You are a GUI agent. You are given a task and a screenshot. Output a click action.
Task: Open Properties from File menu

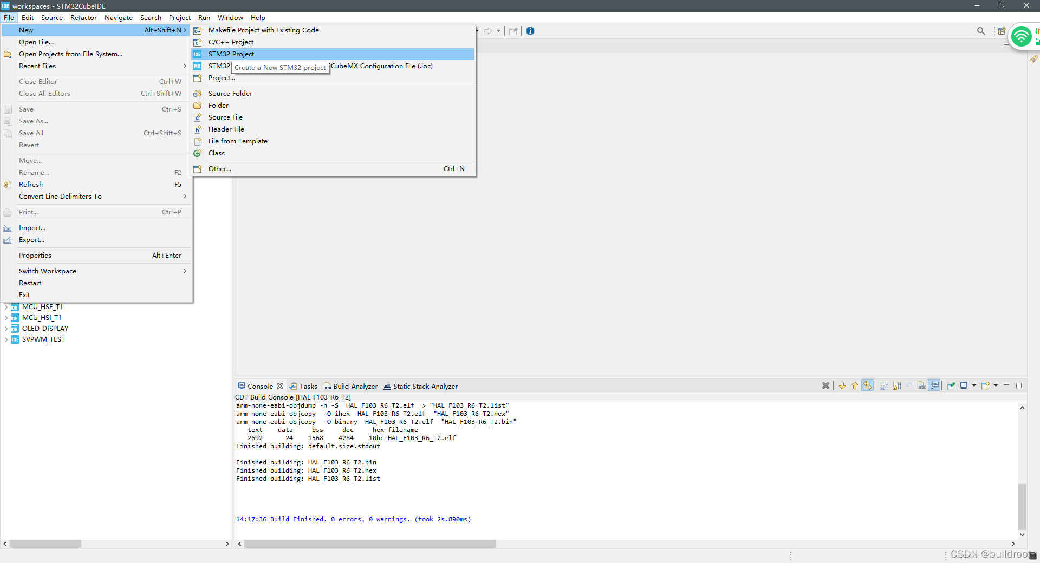(x=96, y=256)
